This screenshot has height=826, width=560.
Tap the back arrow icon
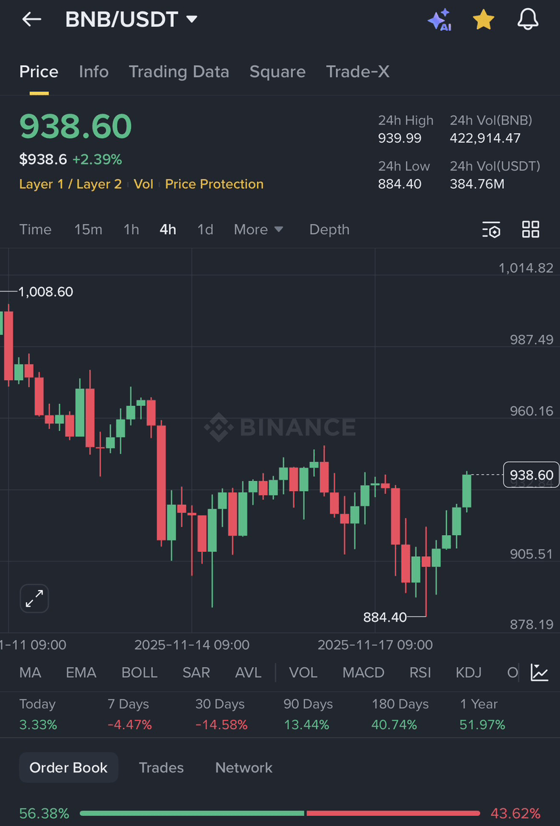click(32, 20)
